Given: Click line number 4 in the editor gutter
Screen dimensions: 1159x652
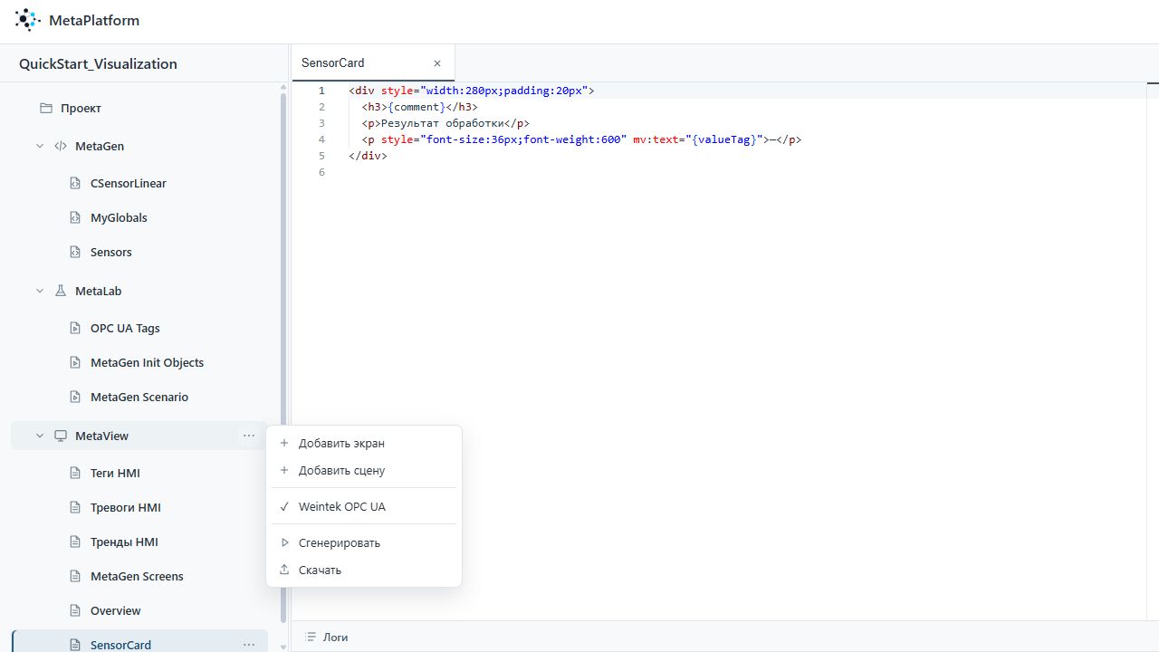Looking at the screenshot, I should point(321,139).
